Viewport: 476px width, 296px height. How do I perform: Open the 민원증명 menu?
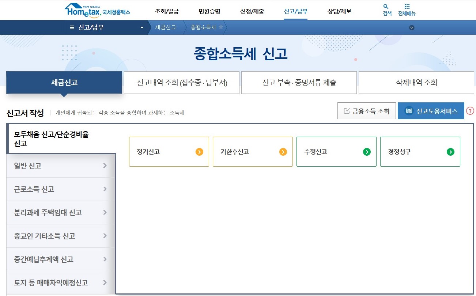click(x=209, y=11)
